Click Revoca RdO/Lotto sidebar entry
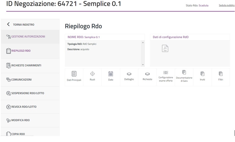The height and width of the screenshot is (142, 235). (24, 107)
